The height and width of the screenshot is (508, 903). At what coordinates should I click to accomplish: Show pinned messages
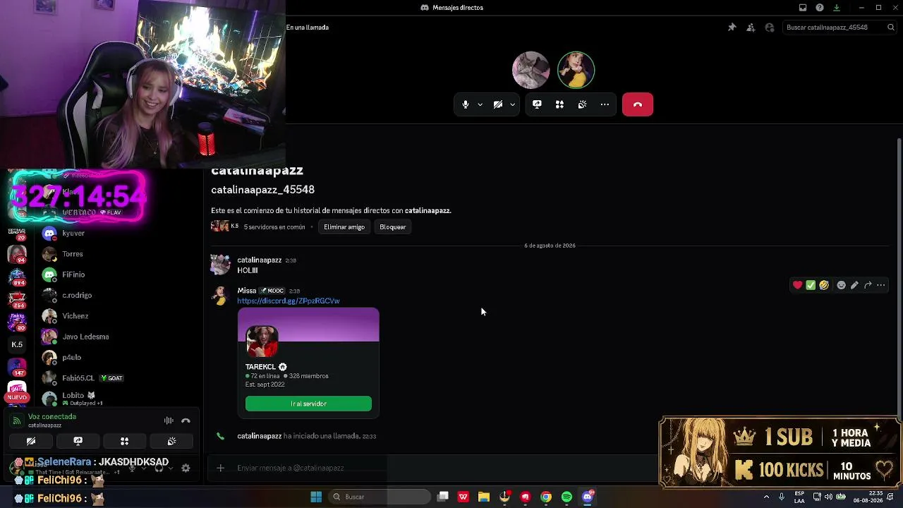732,28
